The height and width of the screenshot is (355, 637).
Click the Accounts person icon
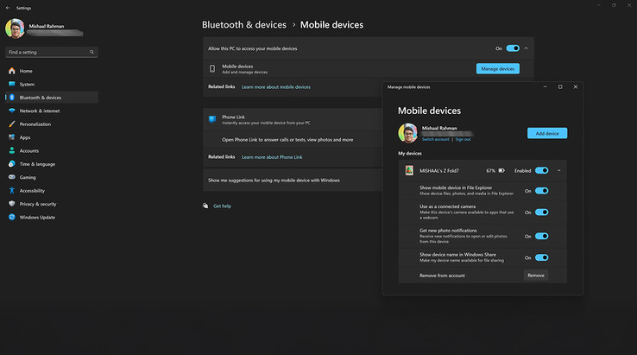[x=12, y=150]
